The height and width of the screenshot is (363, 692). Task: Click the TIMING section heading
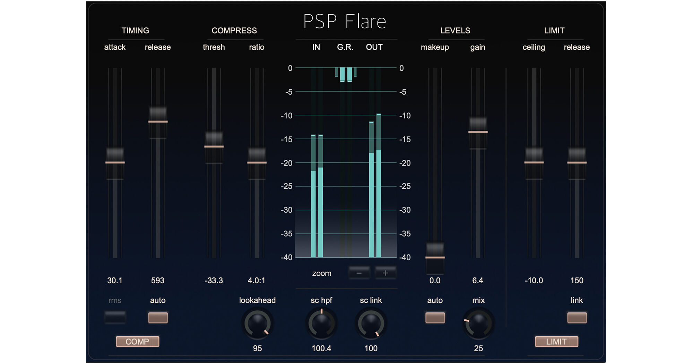pyautogui.click(x=135, y=30)
